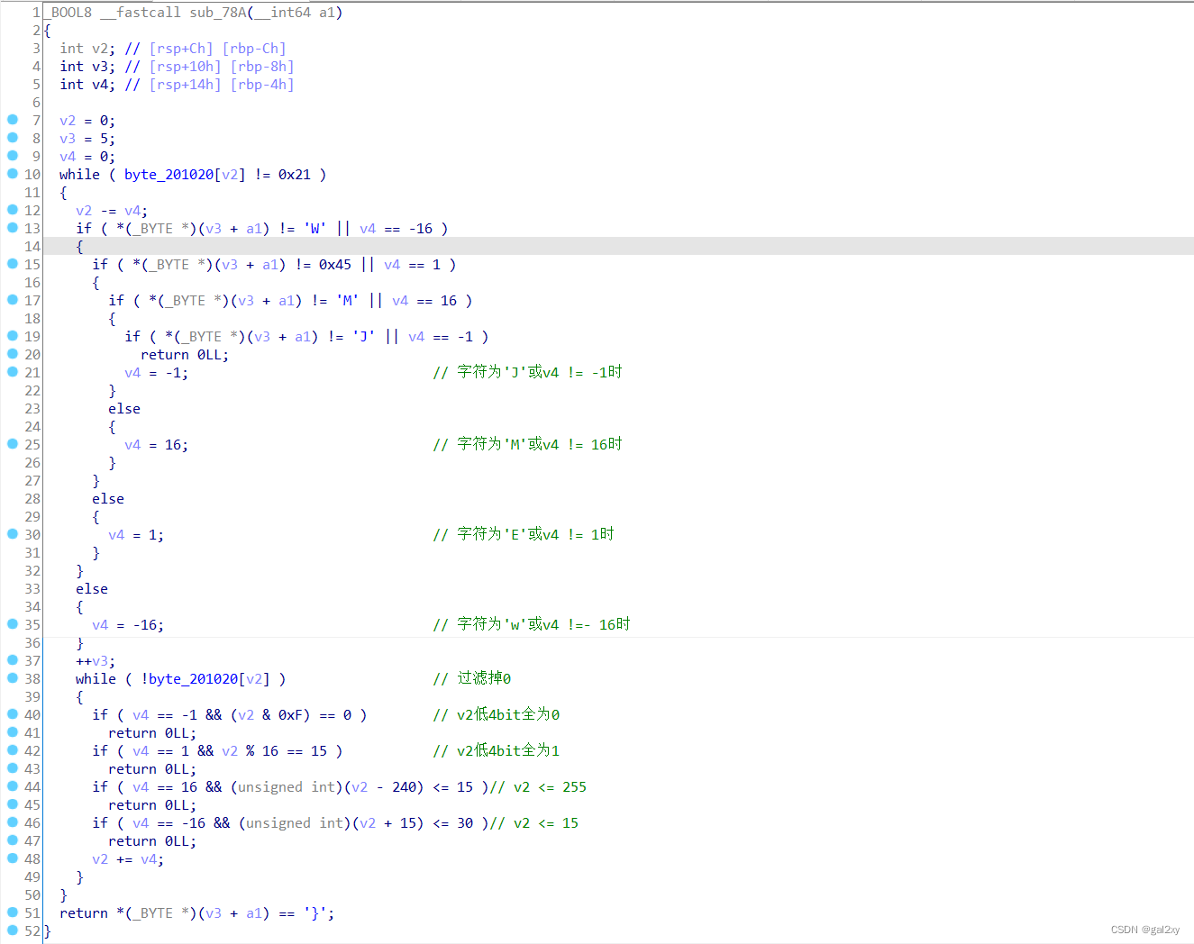Toggle breakpoint dot on line 7
This screenshot has height=944, width=1194.
tap(13, 119)
